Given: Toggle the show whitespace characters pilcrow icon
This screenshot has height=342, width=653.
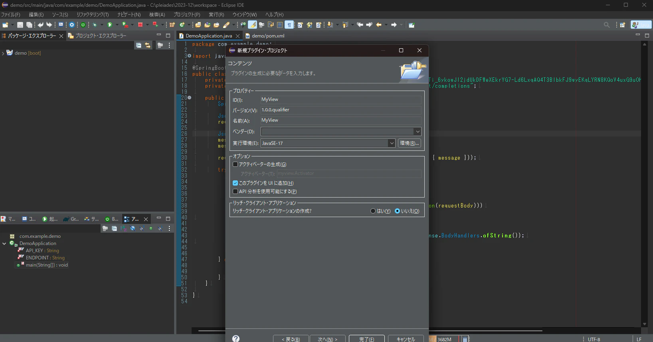Looking at the screenshot, I should pos(289,25).
